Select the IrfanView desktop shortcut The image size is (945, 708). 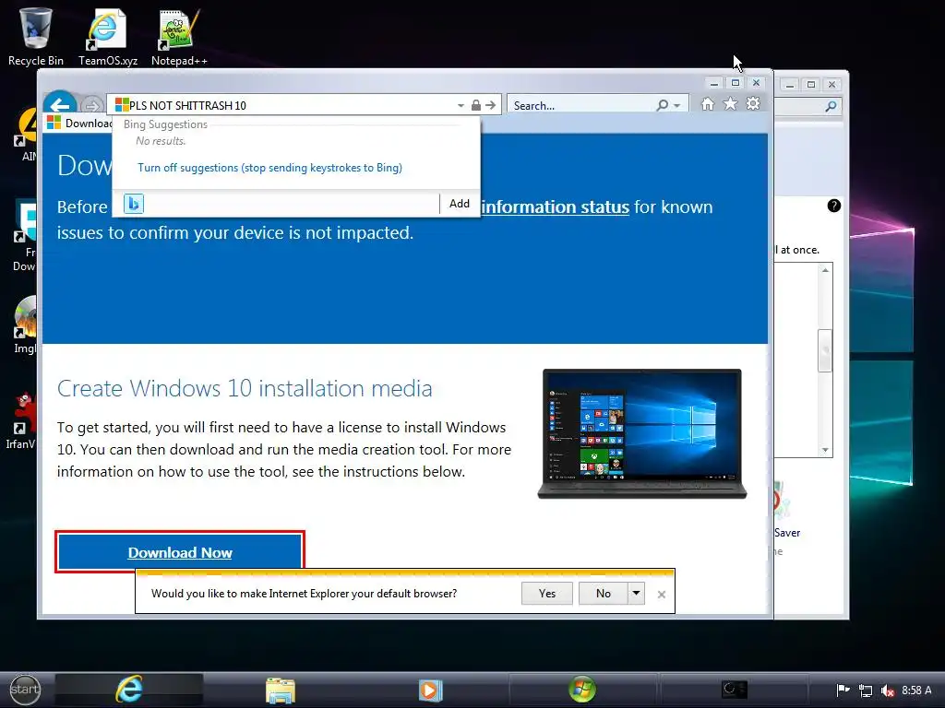point(22,421)
